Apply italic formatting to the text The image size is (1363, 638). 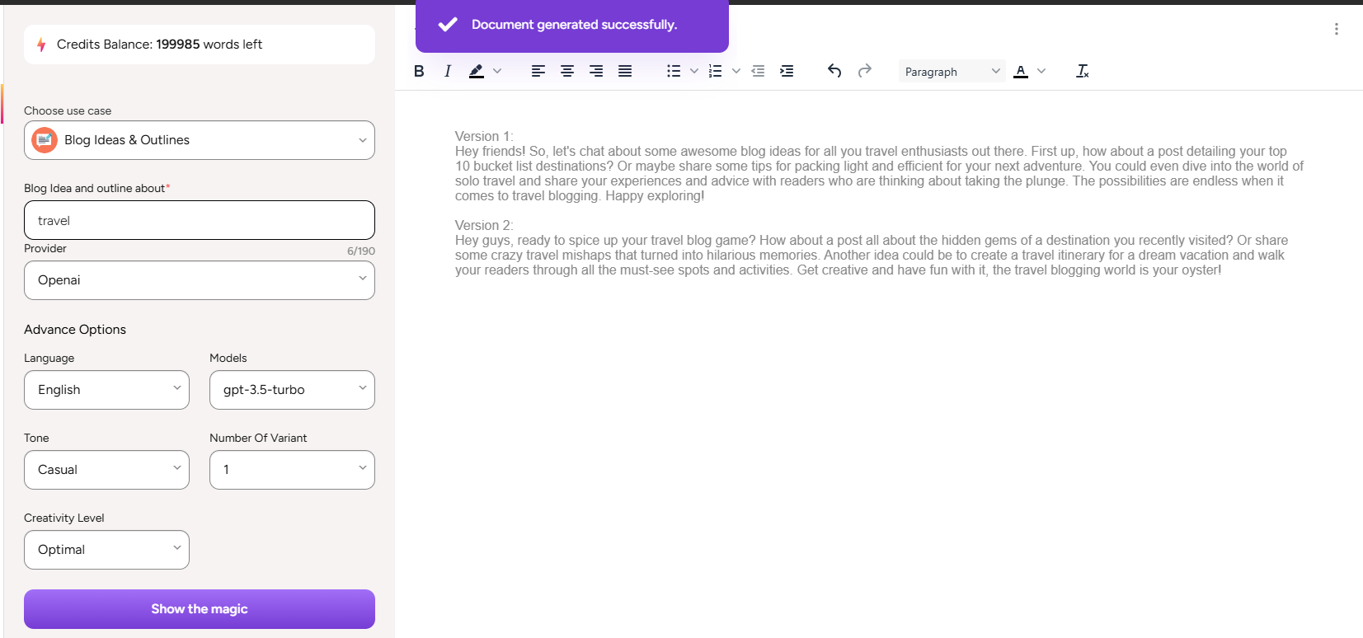448,72
